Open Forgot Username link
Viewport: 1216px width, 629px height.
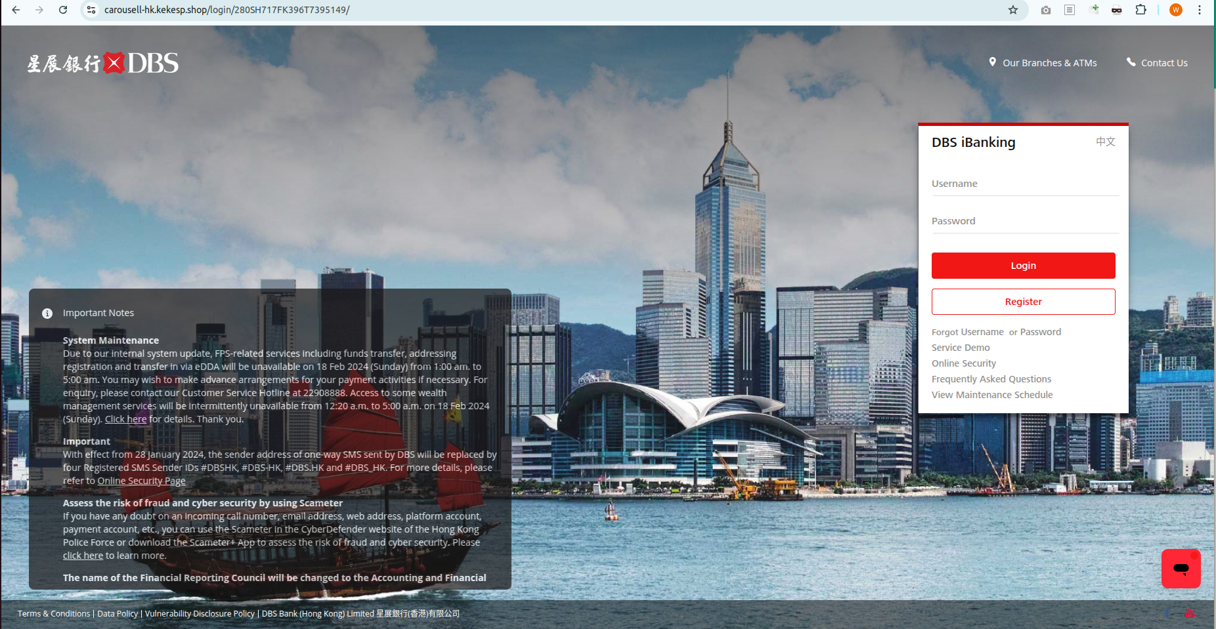[967, 332]
